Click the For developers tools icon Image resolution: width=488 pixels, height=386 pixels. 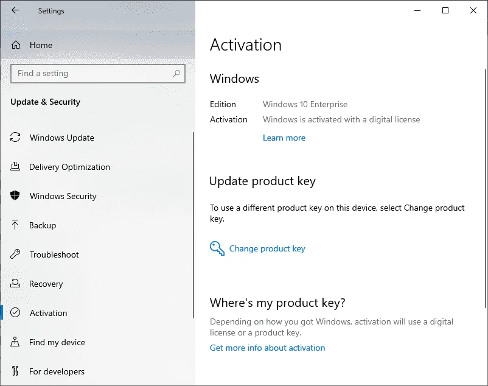coord(15,371)
